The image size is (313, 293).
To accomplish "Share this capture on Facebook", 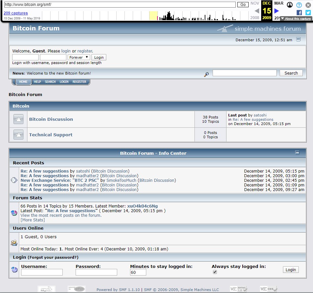I will [299, 13].
